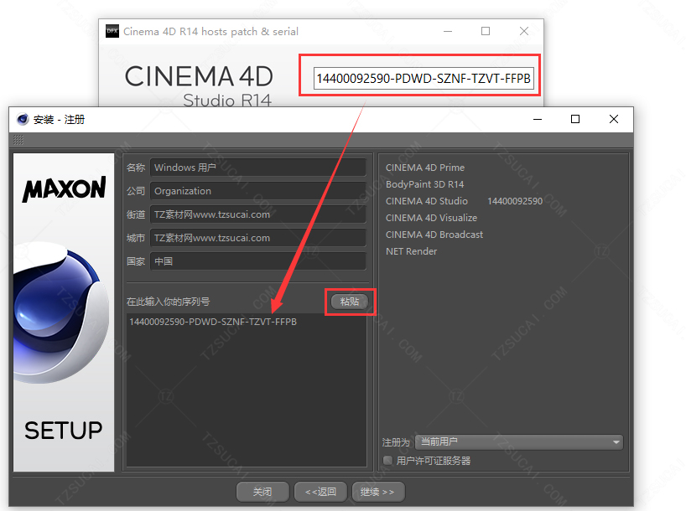Image resolution: width=686 pixels, height=511 pixels.
Task: Click the 公司 field containing Organization
Action: click(x=257, y=191)
